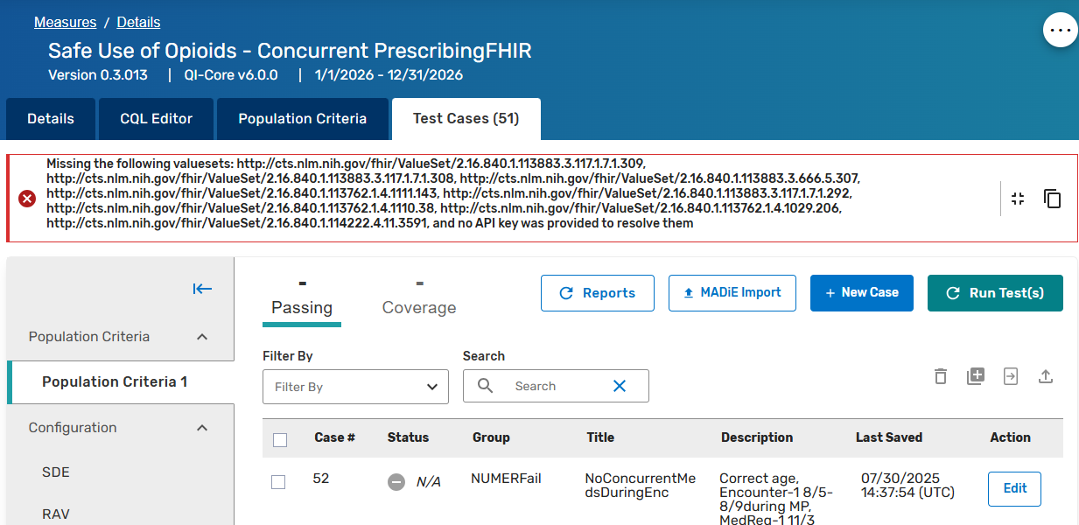Click the clone test cases plus icon

(x=976, y=376)
